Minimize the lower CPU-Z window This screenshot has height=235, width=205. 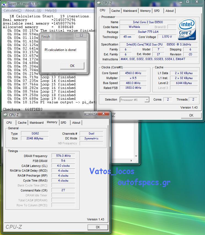[87, 114]
